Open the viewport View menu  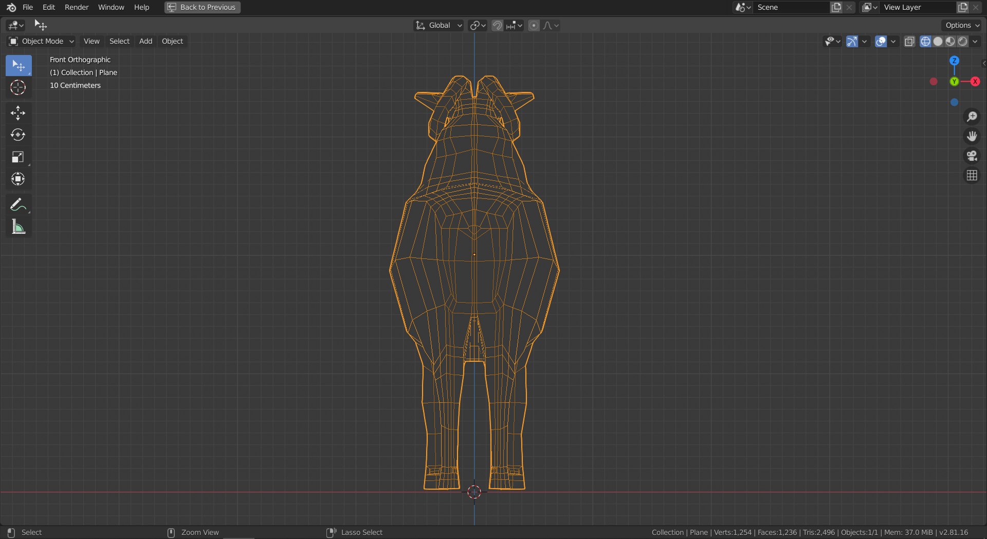click(92, 41)
